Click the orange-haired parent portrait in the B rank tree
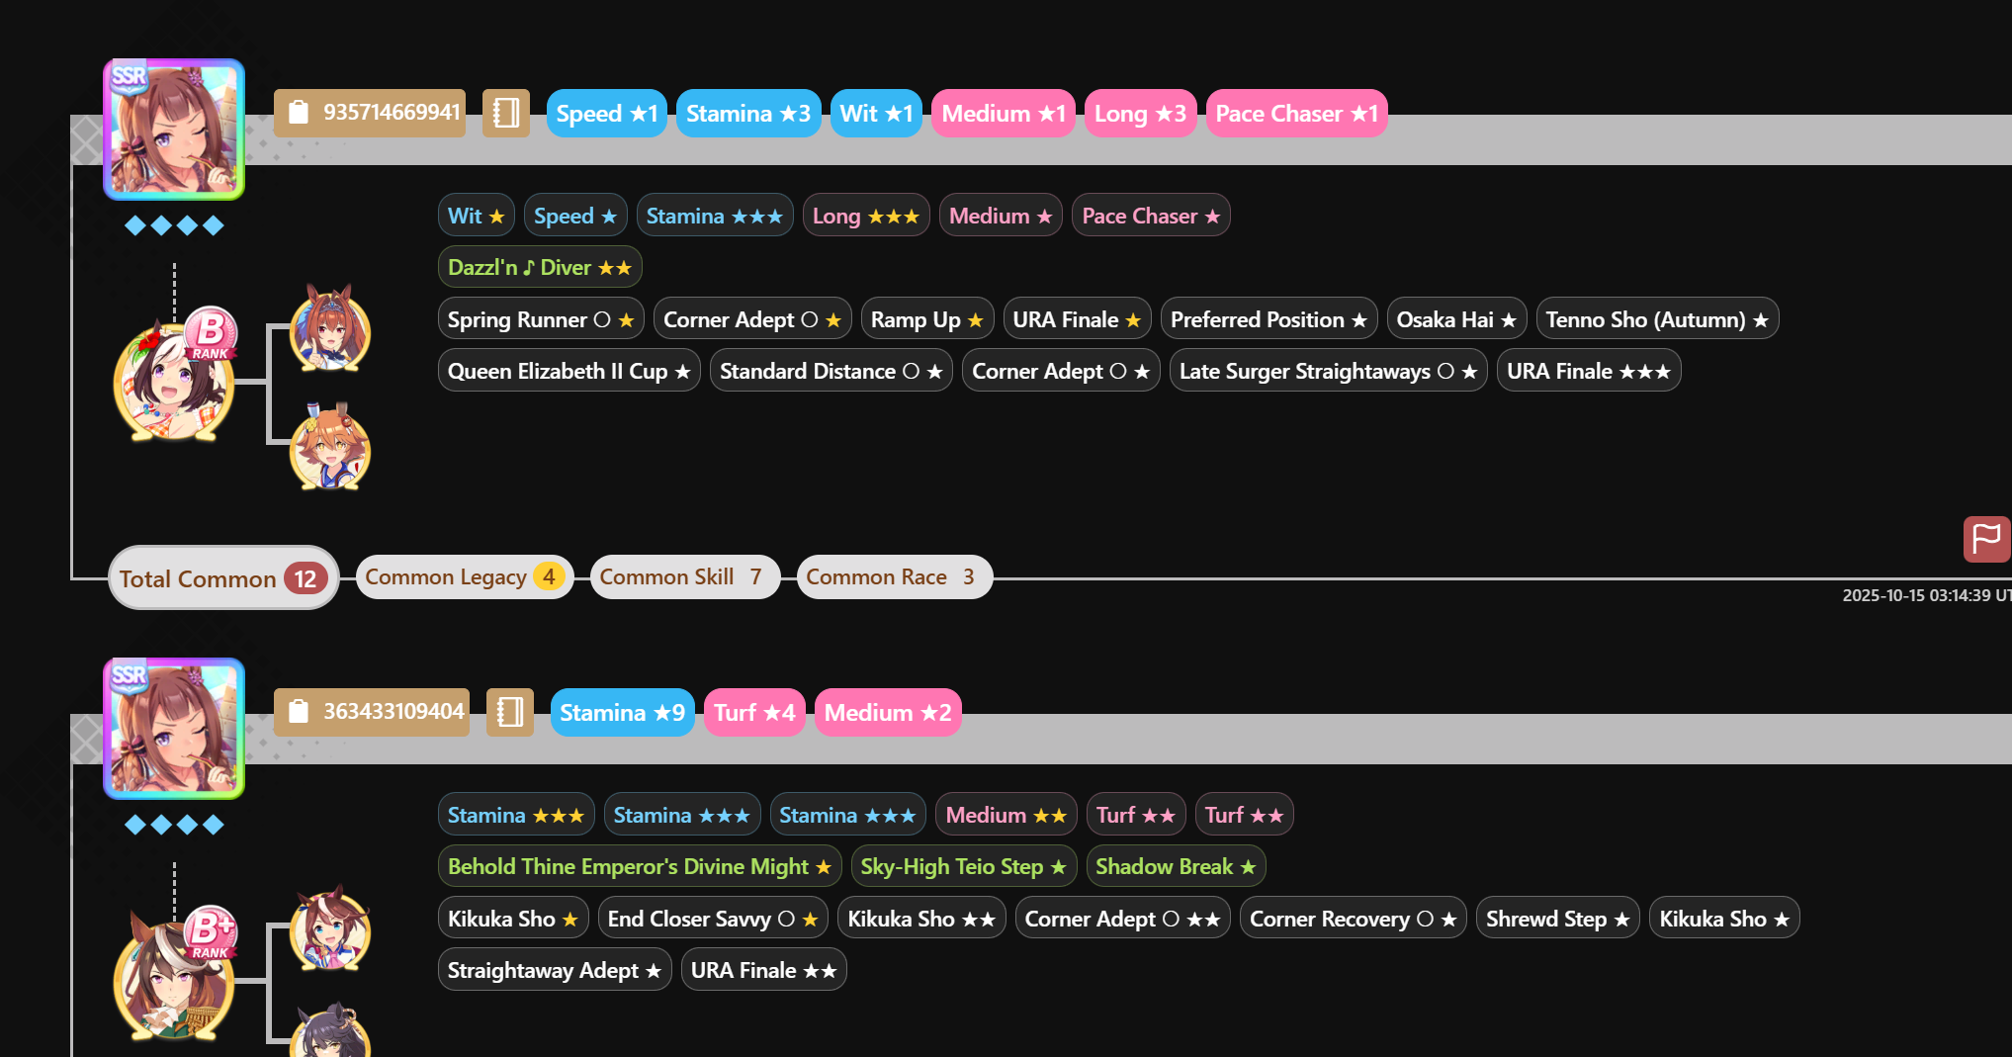The image size is (2012, 1057). (x=330, y=447)
